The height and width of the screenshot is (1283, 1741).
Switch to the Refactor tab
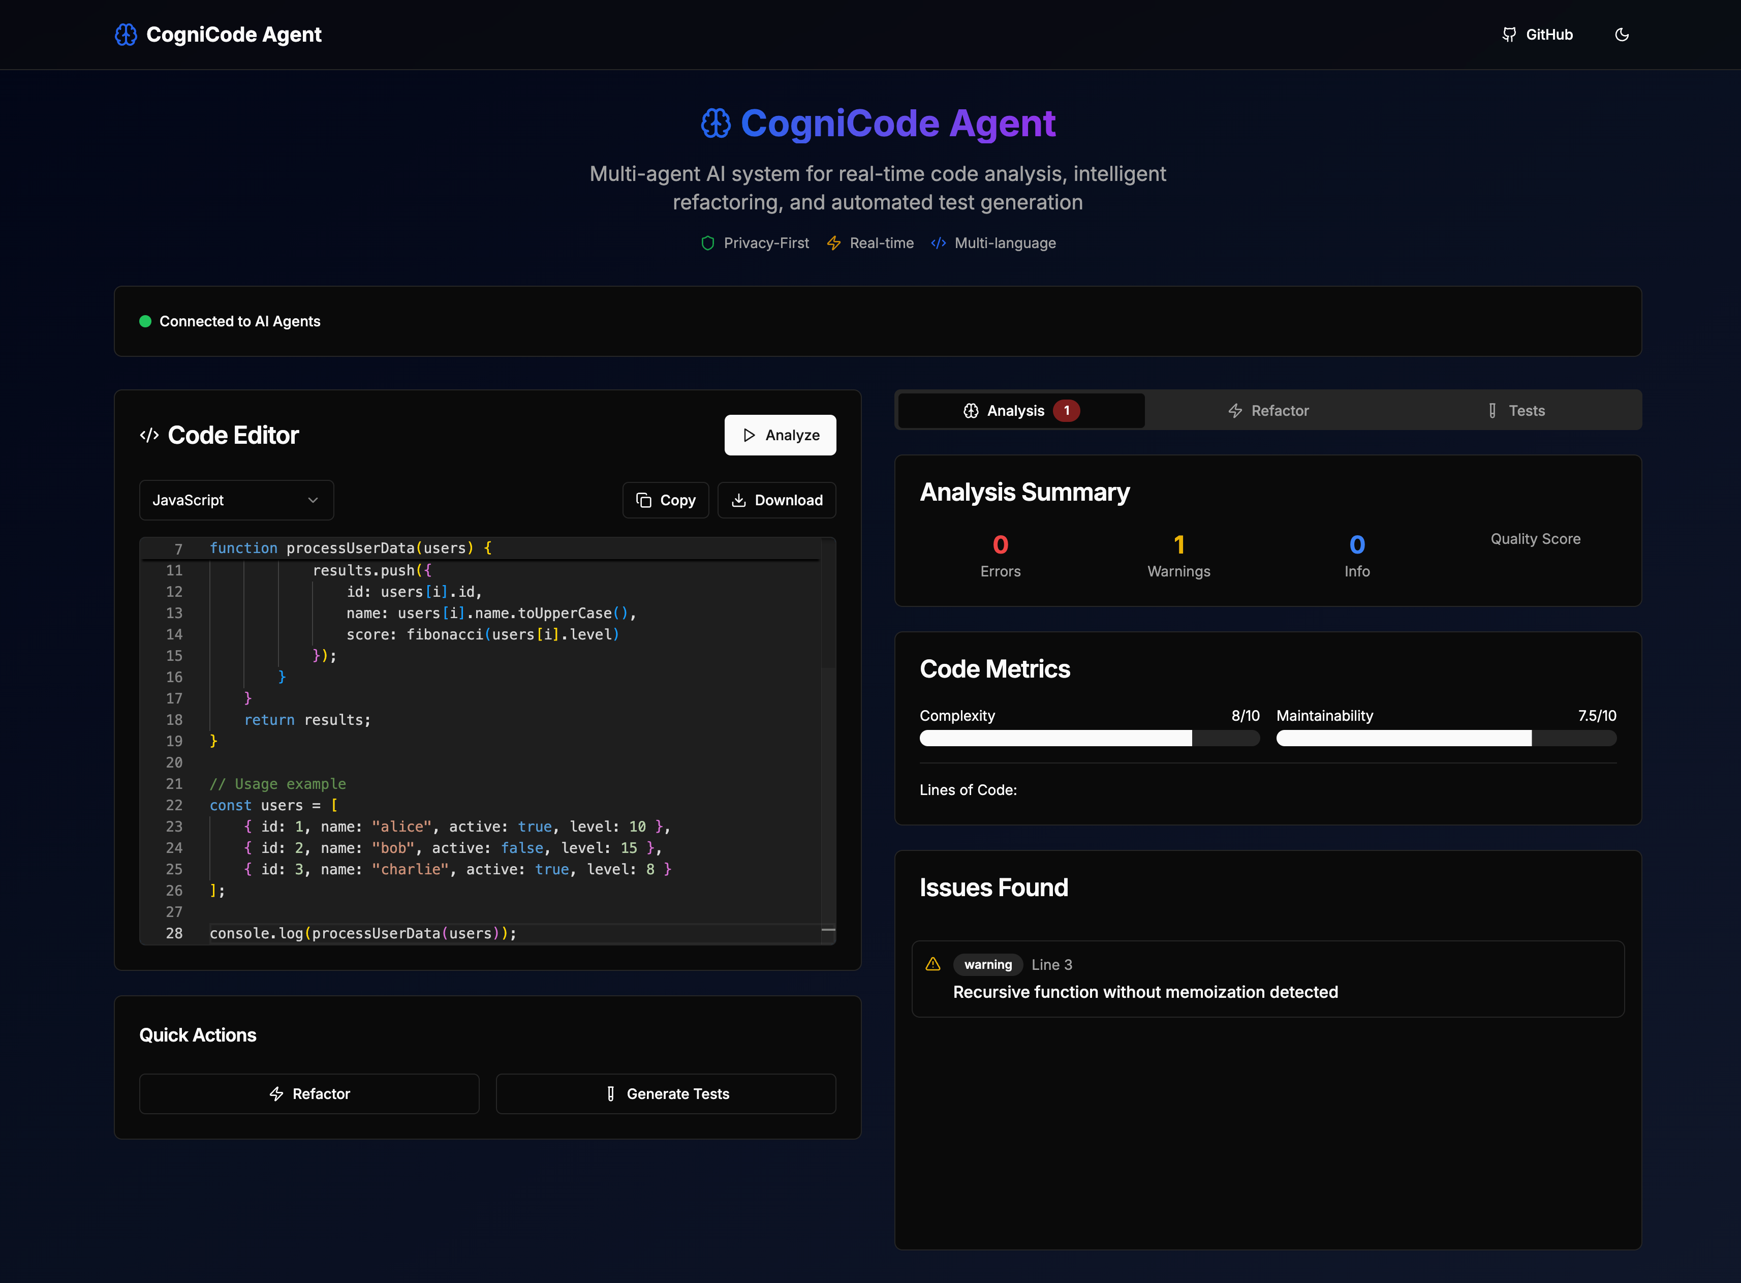click(1267, 411)
